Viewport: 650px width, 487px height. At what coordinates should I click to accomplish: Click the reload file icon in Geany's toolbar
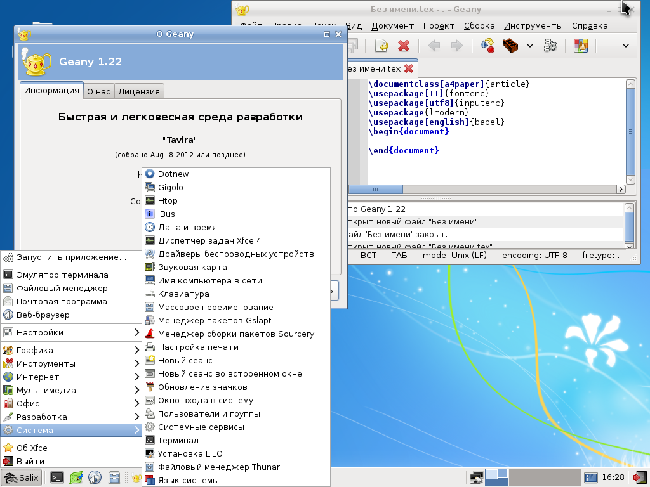point(381,46)
